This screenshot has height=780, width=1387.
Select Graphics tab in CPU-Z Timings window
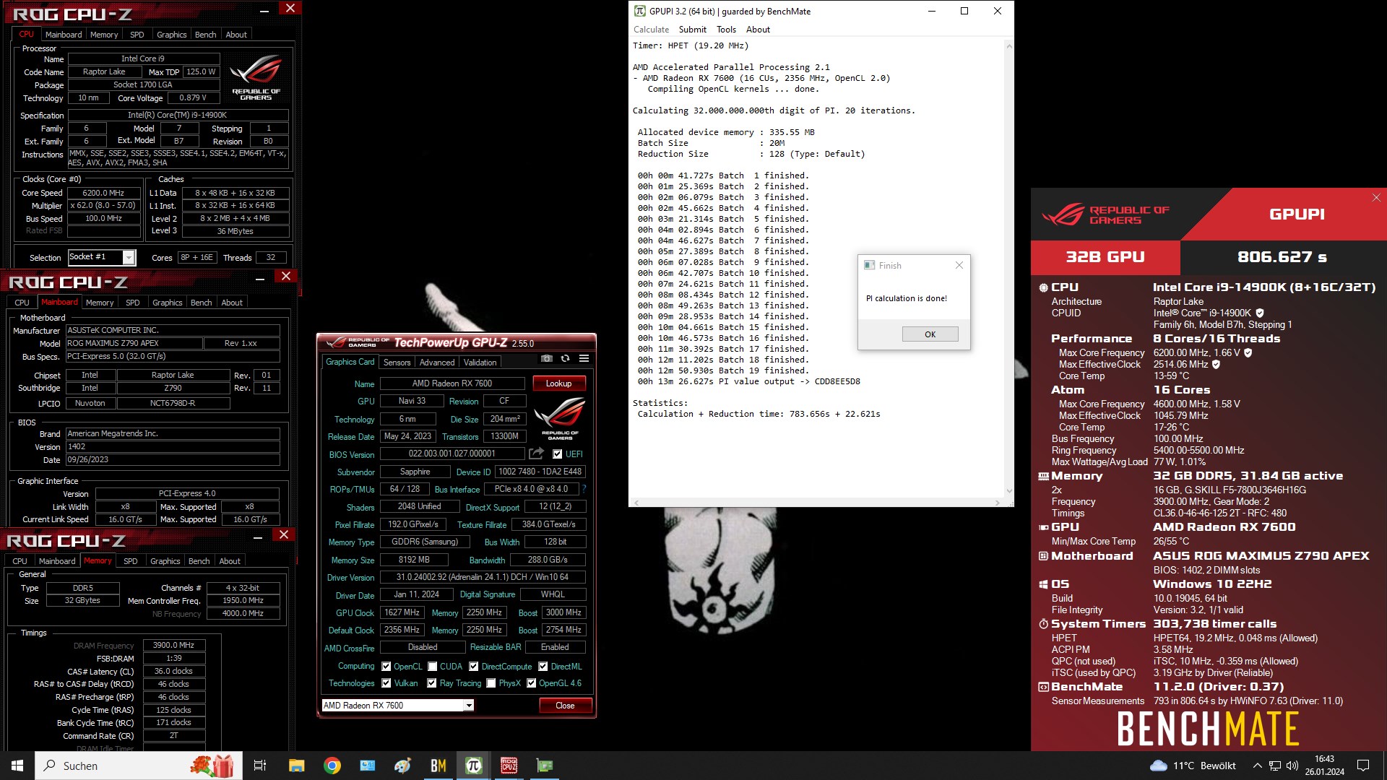165,561
